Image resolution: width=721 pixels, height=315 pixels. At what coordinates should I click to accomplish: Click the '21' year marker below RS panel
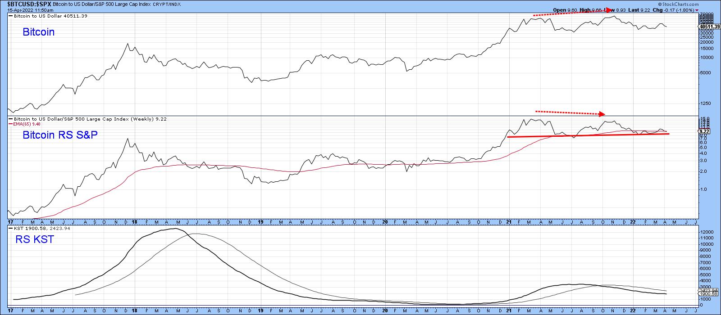[508, 222]
